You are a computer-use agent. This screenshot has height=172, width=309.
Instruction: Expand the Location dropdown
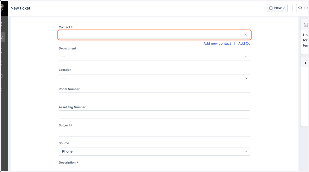[154, 78]
